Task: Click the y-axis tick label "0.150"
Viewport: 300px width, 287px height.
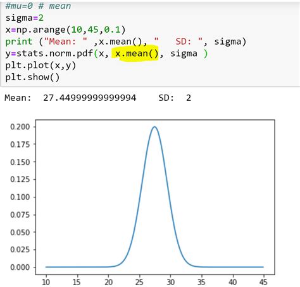Action: (x=20, y=162)
